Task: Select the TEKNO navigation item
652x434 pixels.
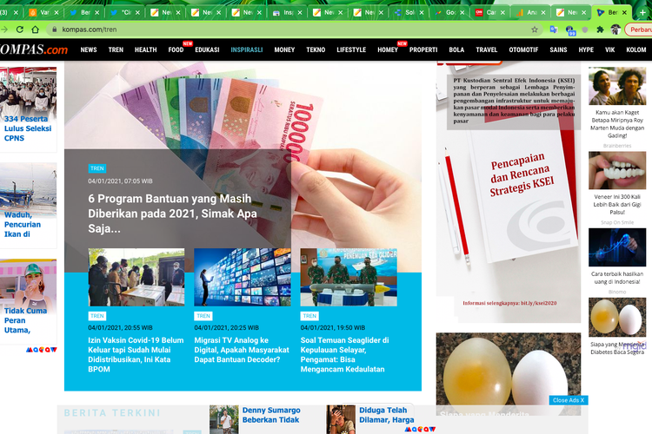Action: coord(316,50)
